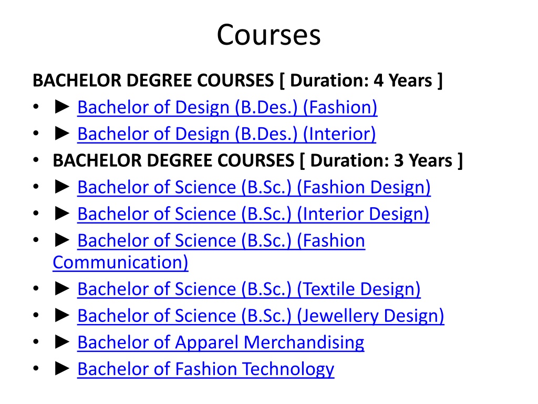The image size is (538, 404).
Task: Open B.Sc. Interior Design course link
Action: click(253, 214)
